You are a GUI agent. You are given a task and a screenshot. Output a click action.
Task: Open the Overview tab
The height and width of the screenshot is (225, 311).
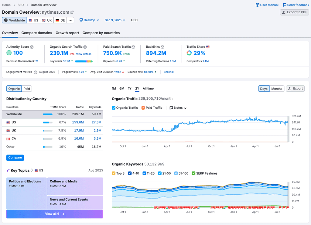pyautogui.click(x=10, y=33)
